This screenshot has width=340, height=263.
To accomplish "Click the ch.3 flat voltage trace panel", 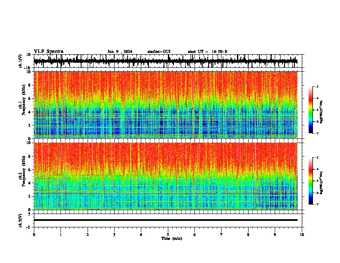I will (x=169, y=220).
